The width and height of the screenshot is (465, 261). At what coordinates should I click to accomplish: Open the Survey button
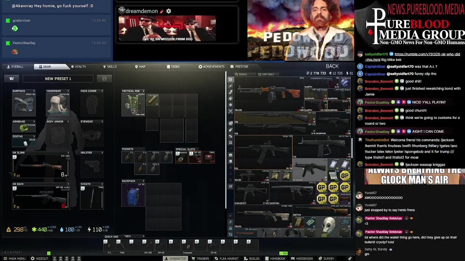[x=327, y=258]
